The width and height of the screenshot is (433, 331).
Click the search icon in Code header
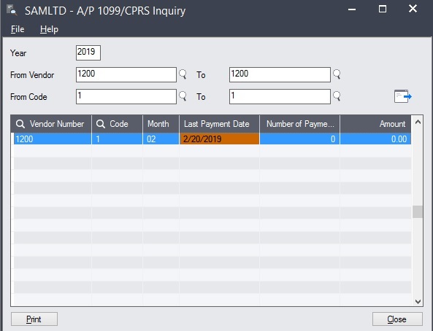point(101,124)
